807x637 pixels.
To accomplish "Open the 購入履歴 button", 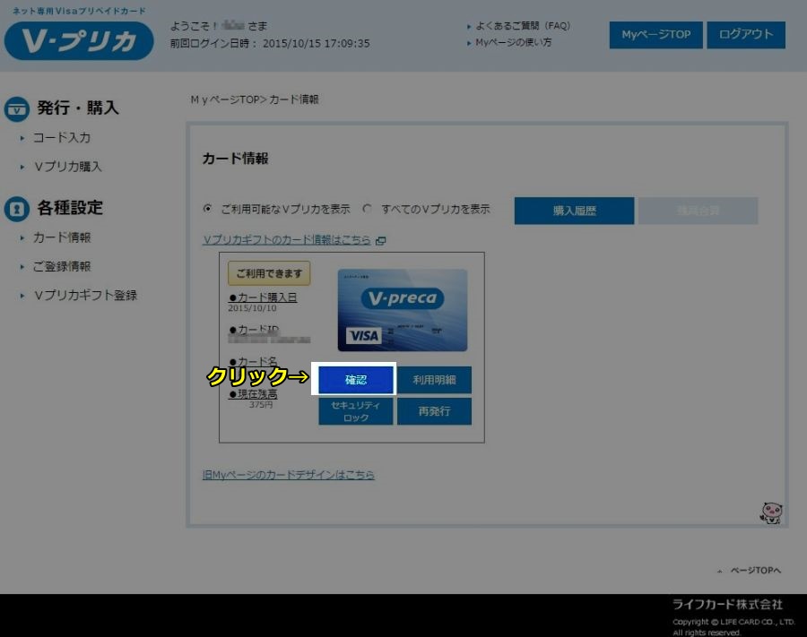I will point(574,211).
